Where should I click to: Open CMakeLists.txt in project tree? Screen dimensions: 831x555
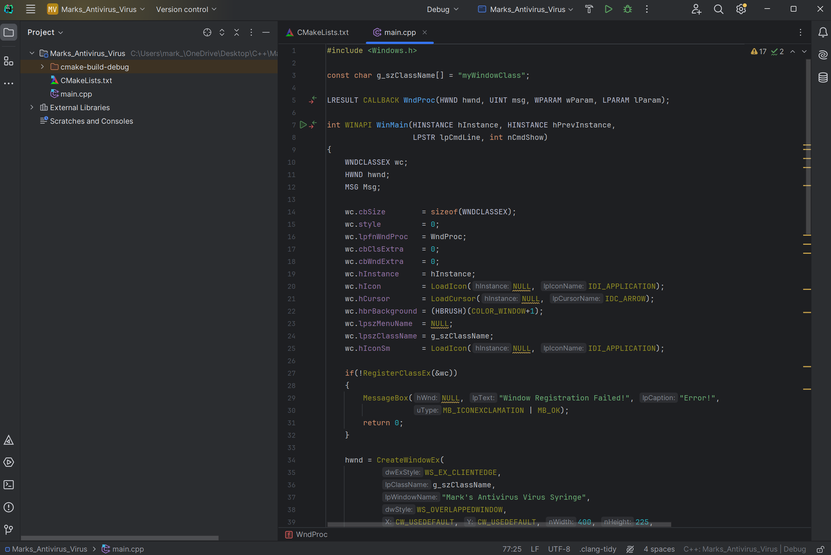click(86, 80)
